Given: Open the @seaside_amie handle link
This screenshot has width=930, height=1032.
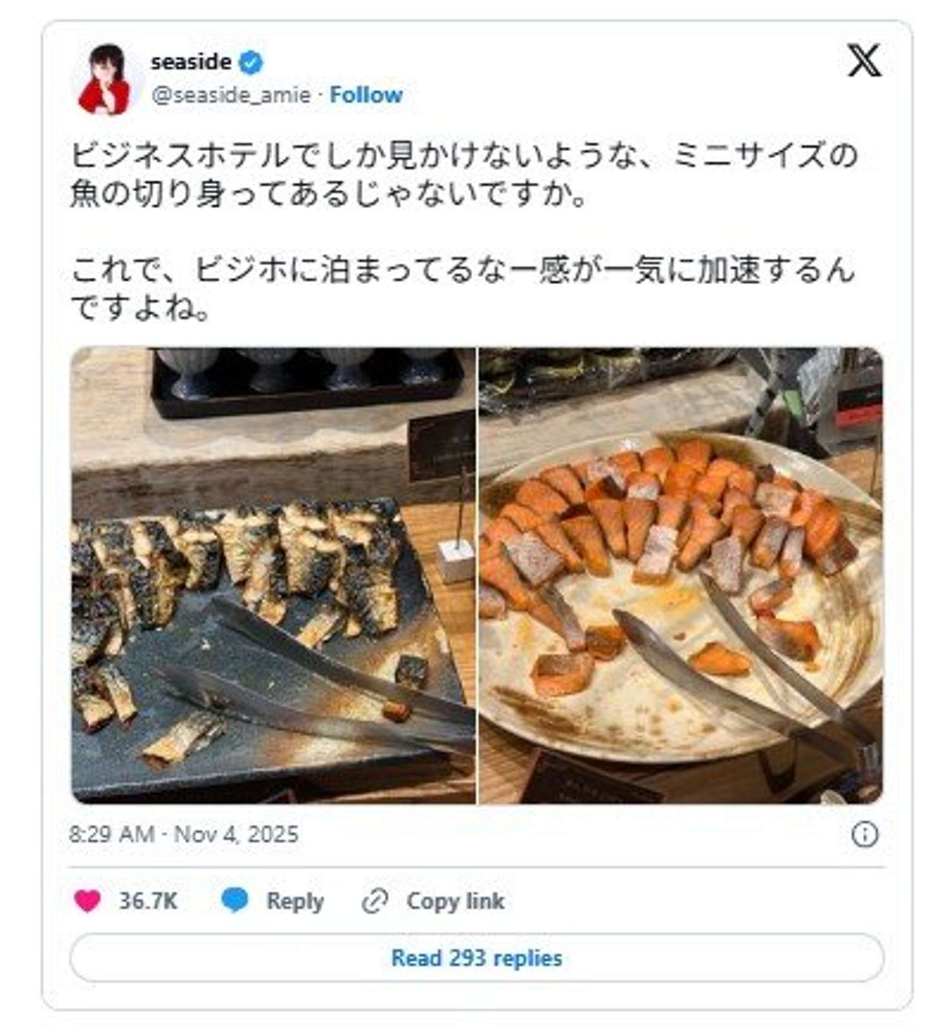Looking at the screenshot, I should (x=231, y=95).
